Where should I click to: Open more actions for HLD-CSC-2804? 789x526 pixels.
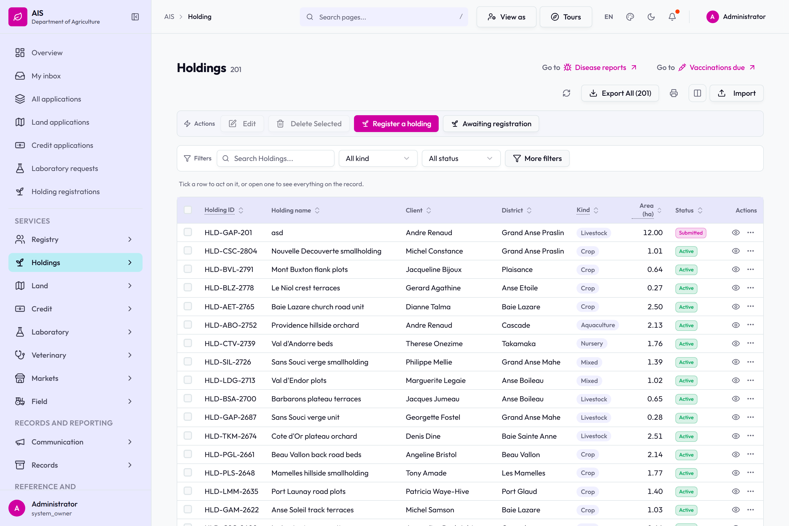click(x=750, y=251)
